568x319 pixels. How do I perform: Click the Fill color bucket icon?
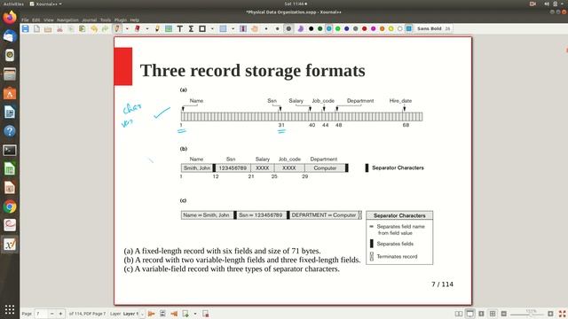coord(301,29)
